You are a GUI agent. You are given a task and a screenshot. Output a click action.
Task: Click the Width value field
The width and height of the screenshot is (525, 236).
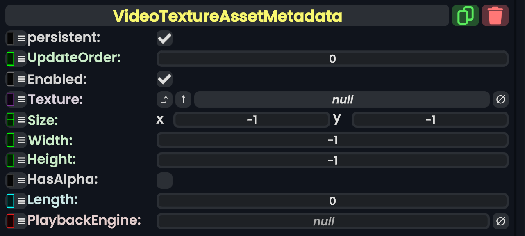[x=332, y=140]
